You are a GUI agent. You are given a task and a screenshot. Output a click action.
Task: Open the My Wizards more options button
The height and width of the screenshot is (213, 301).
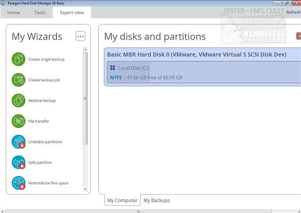[x=80, y=36]
